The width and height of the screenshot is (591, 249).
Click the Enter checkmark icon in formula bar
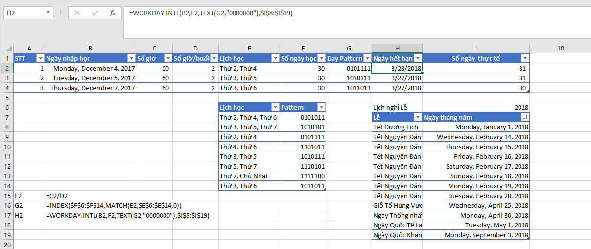click(95, 13)
